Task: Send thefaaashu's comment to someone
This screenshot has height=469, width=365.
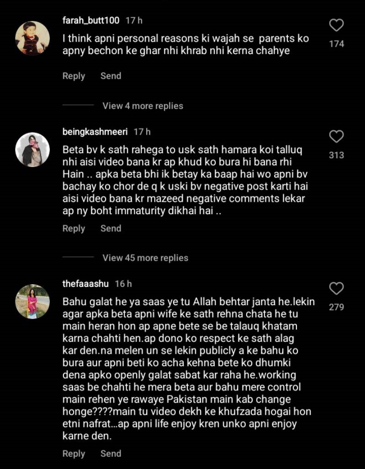Action: [111, 453]
